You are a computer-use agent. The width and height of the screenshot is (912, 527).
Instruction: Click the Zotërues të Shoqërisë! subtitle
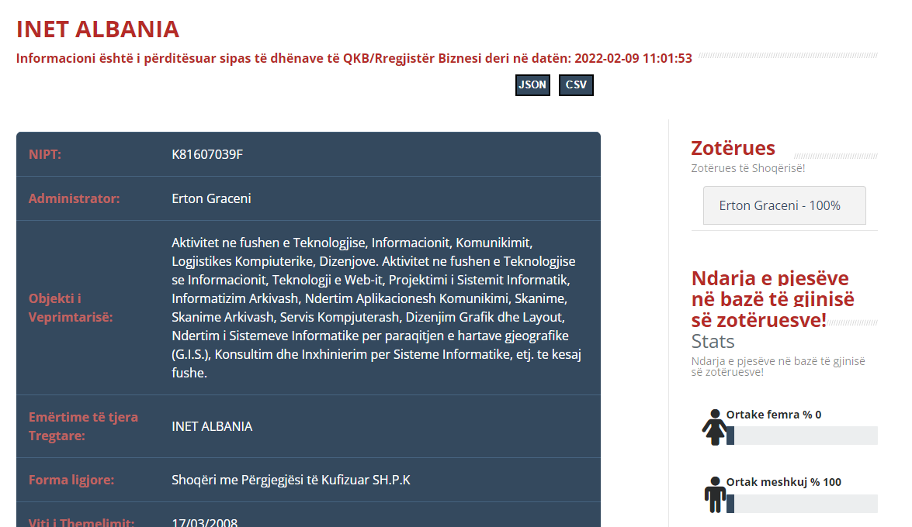(x=748, y=168)
